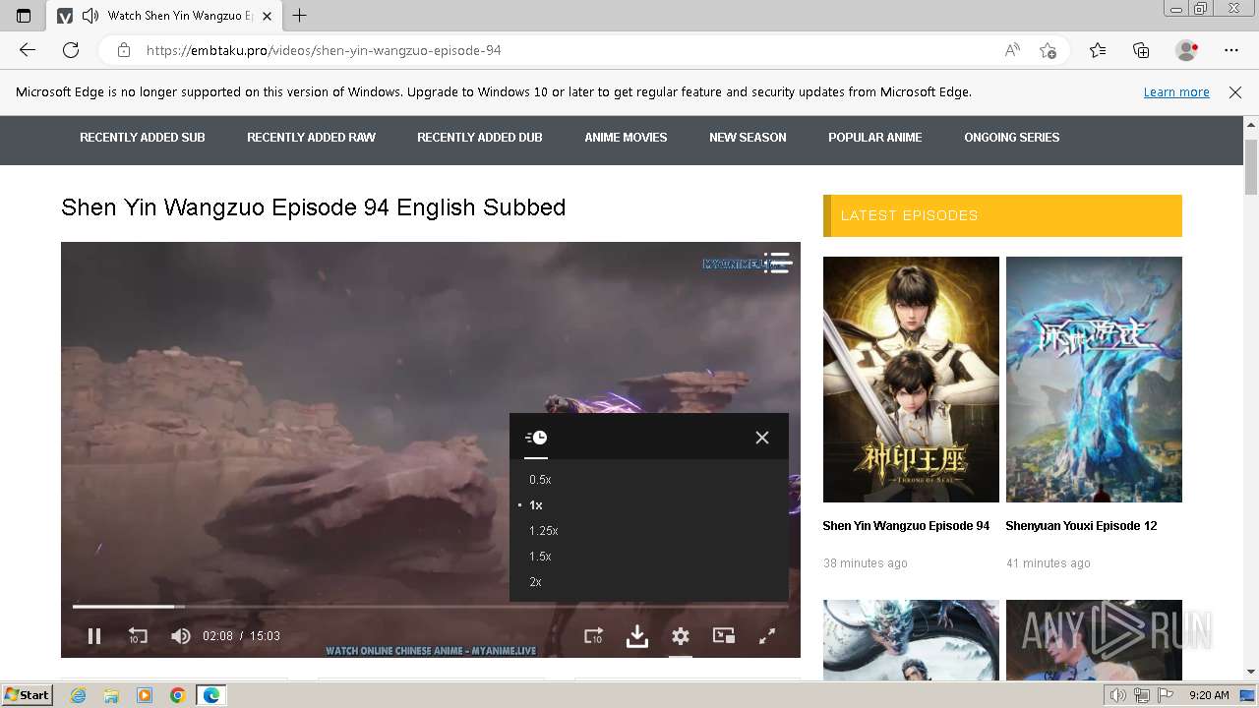Launch Google Chrome from the taskbar
Viewport: 1259px width, 708px height.
(177, 695)
